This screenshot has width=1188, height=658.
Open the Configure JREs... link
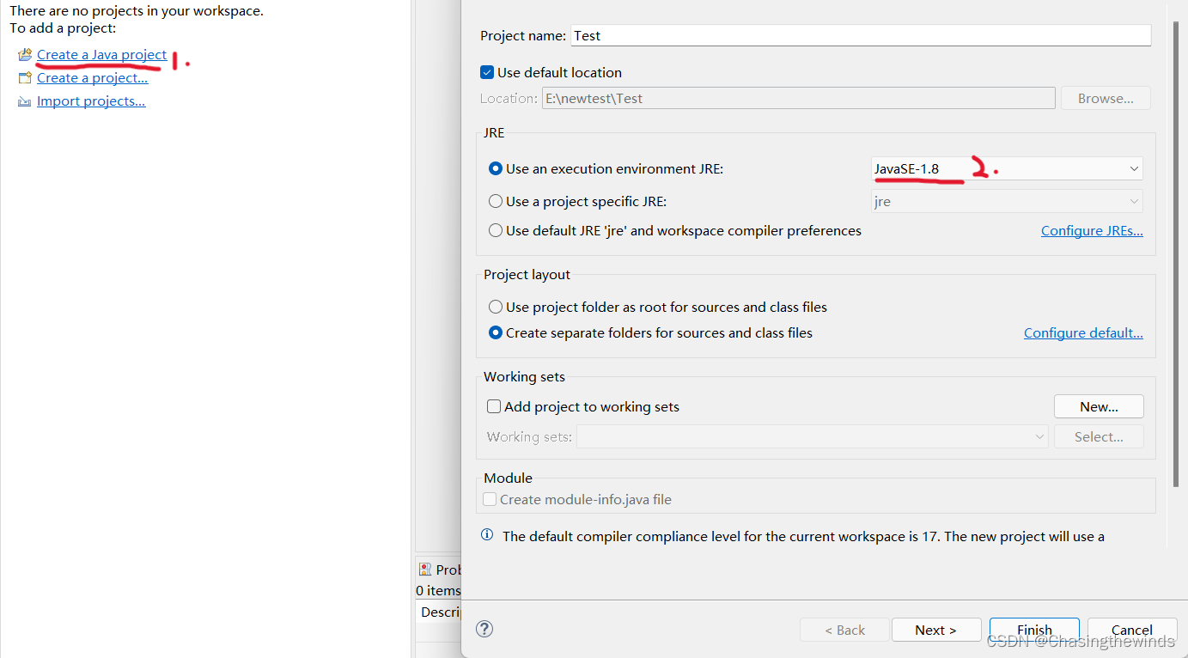point(1092,231)
